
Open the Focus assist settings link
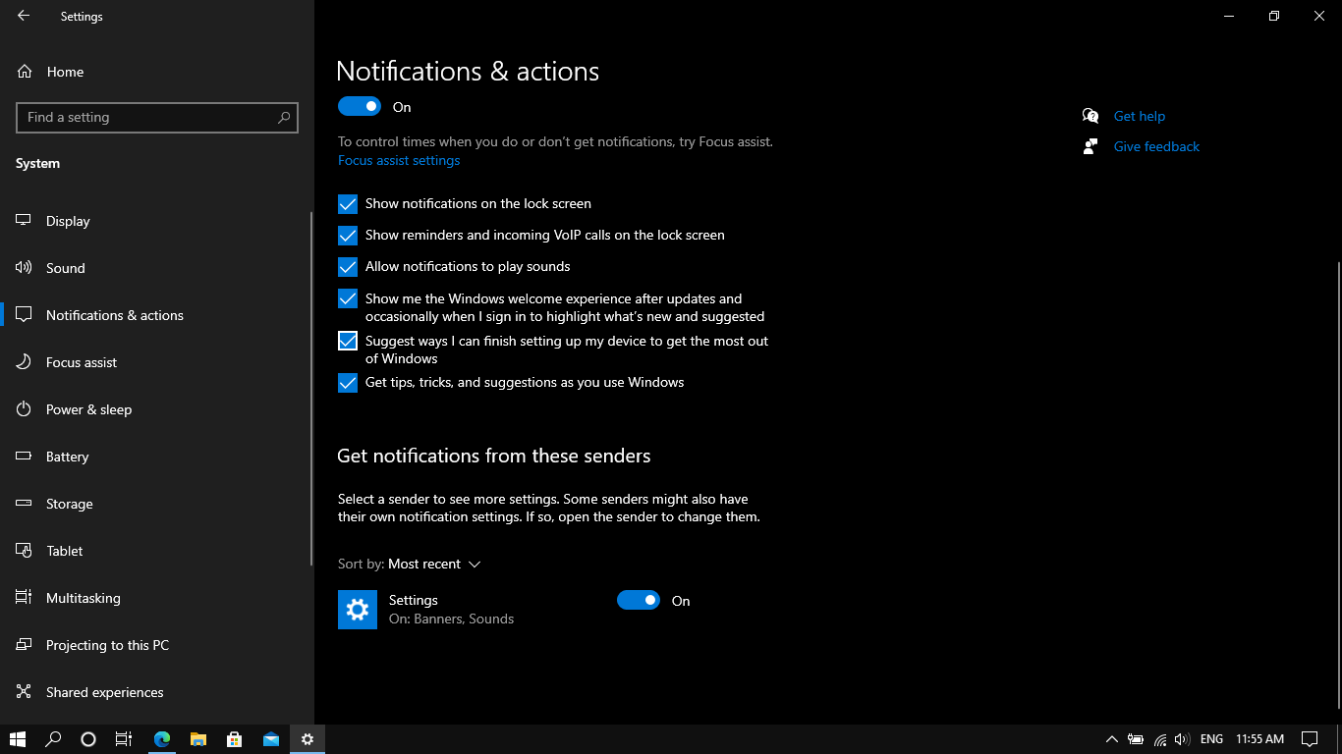pos(399,160)
